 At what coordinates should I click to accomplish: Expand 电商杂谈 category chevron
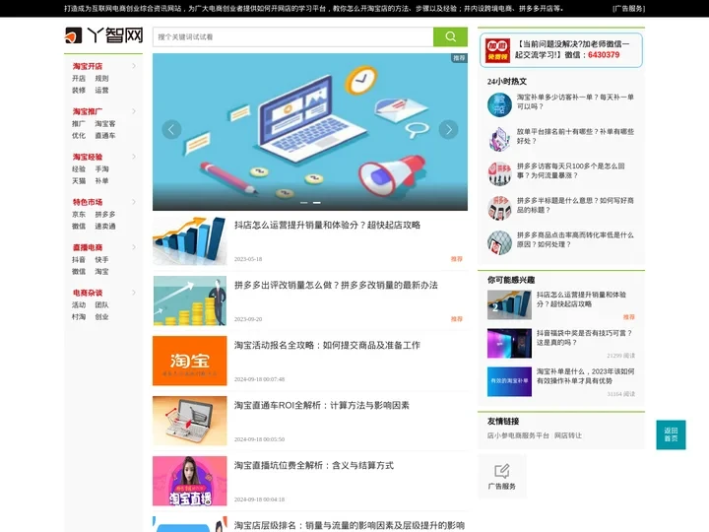click(134, 293)
